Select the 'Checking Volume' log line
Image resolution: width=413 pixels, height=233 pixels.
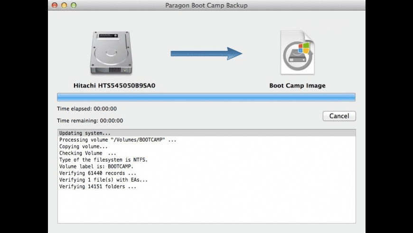(206, 153)
